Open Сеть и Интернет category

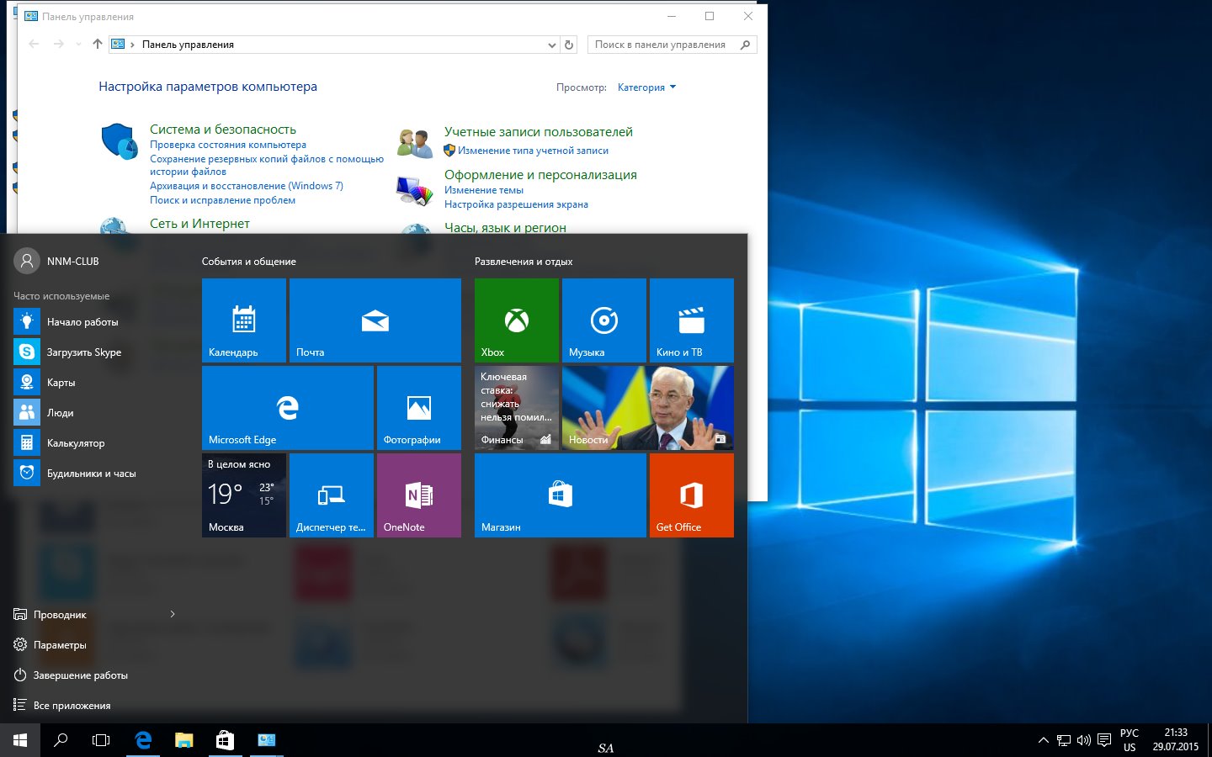(199, 224)
